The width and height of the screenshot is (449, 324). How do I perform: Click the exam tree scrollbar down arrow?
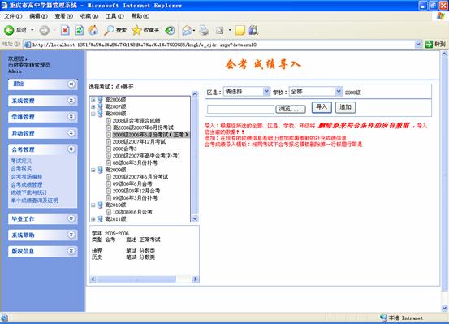[x=195, y=219]
